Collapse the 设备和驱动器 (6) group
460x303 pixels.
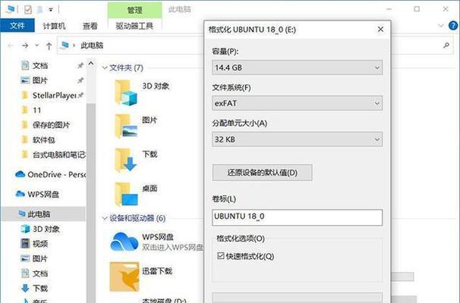tap(105, 218)
